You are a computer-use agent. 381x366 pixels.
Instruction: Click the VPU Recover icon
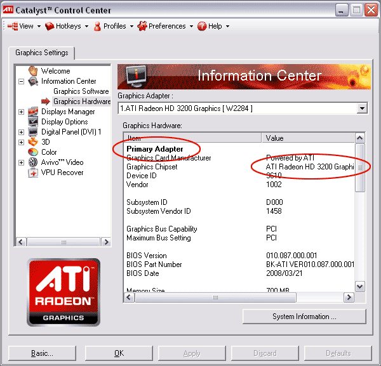tap(33, 173)
